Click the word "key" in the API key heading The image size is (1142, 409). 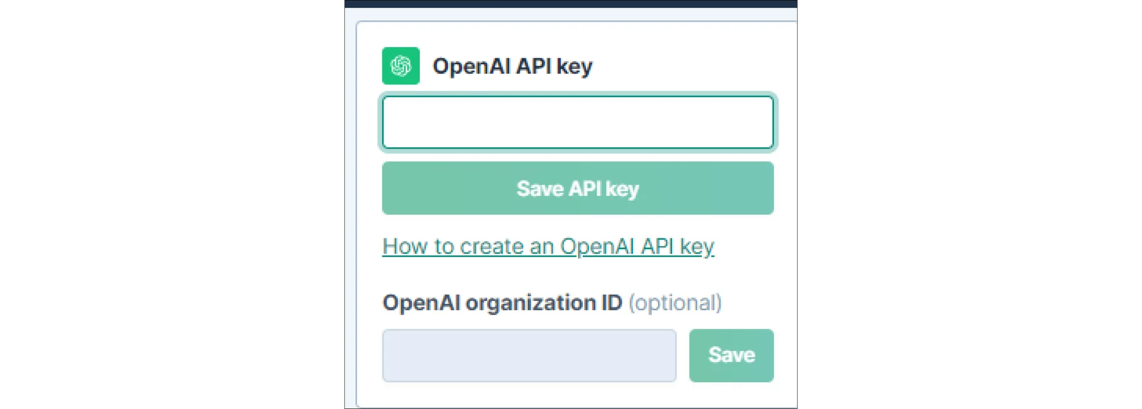tap(574, 67)
